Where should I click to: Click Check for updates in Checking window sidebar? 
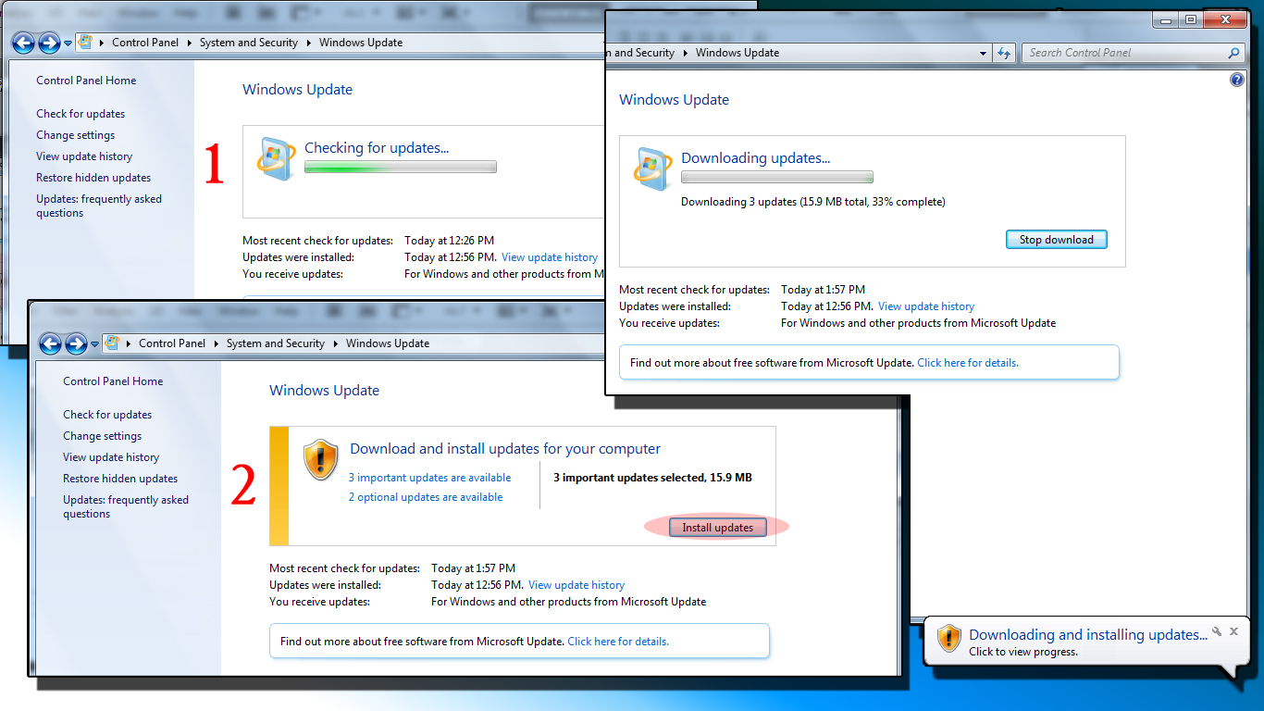click(81, 114)
